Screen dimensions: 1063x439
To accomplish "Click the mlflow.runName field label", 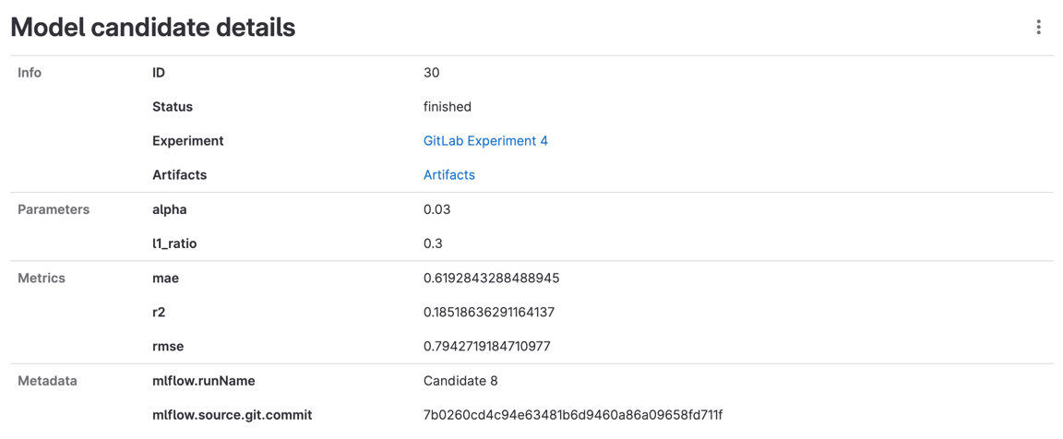I will 203,381.
